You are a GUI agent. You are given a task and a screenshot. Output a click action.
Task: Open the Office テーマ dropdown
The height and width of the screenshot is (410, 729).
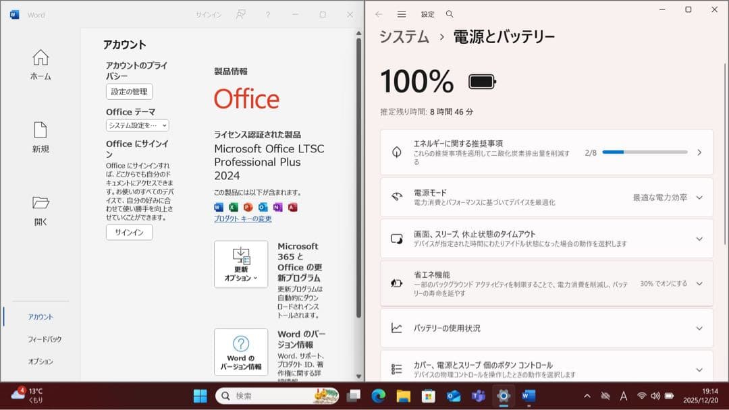[x=136, y=124]
